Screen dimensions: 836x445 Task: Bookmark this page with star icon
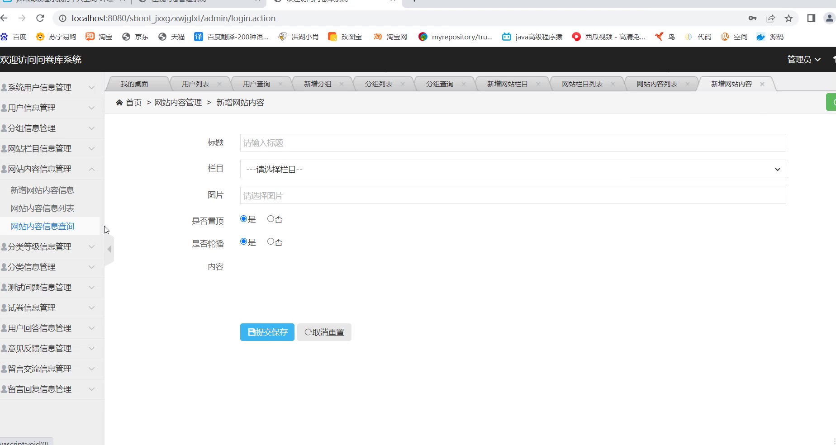coord(788,19)
